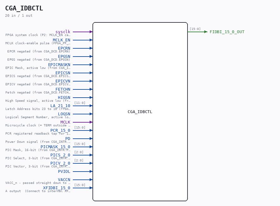This screenshot has height=206, width=280.
Task: Click the PD port label
Action: (x=68, y=138)
